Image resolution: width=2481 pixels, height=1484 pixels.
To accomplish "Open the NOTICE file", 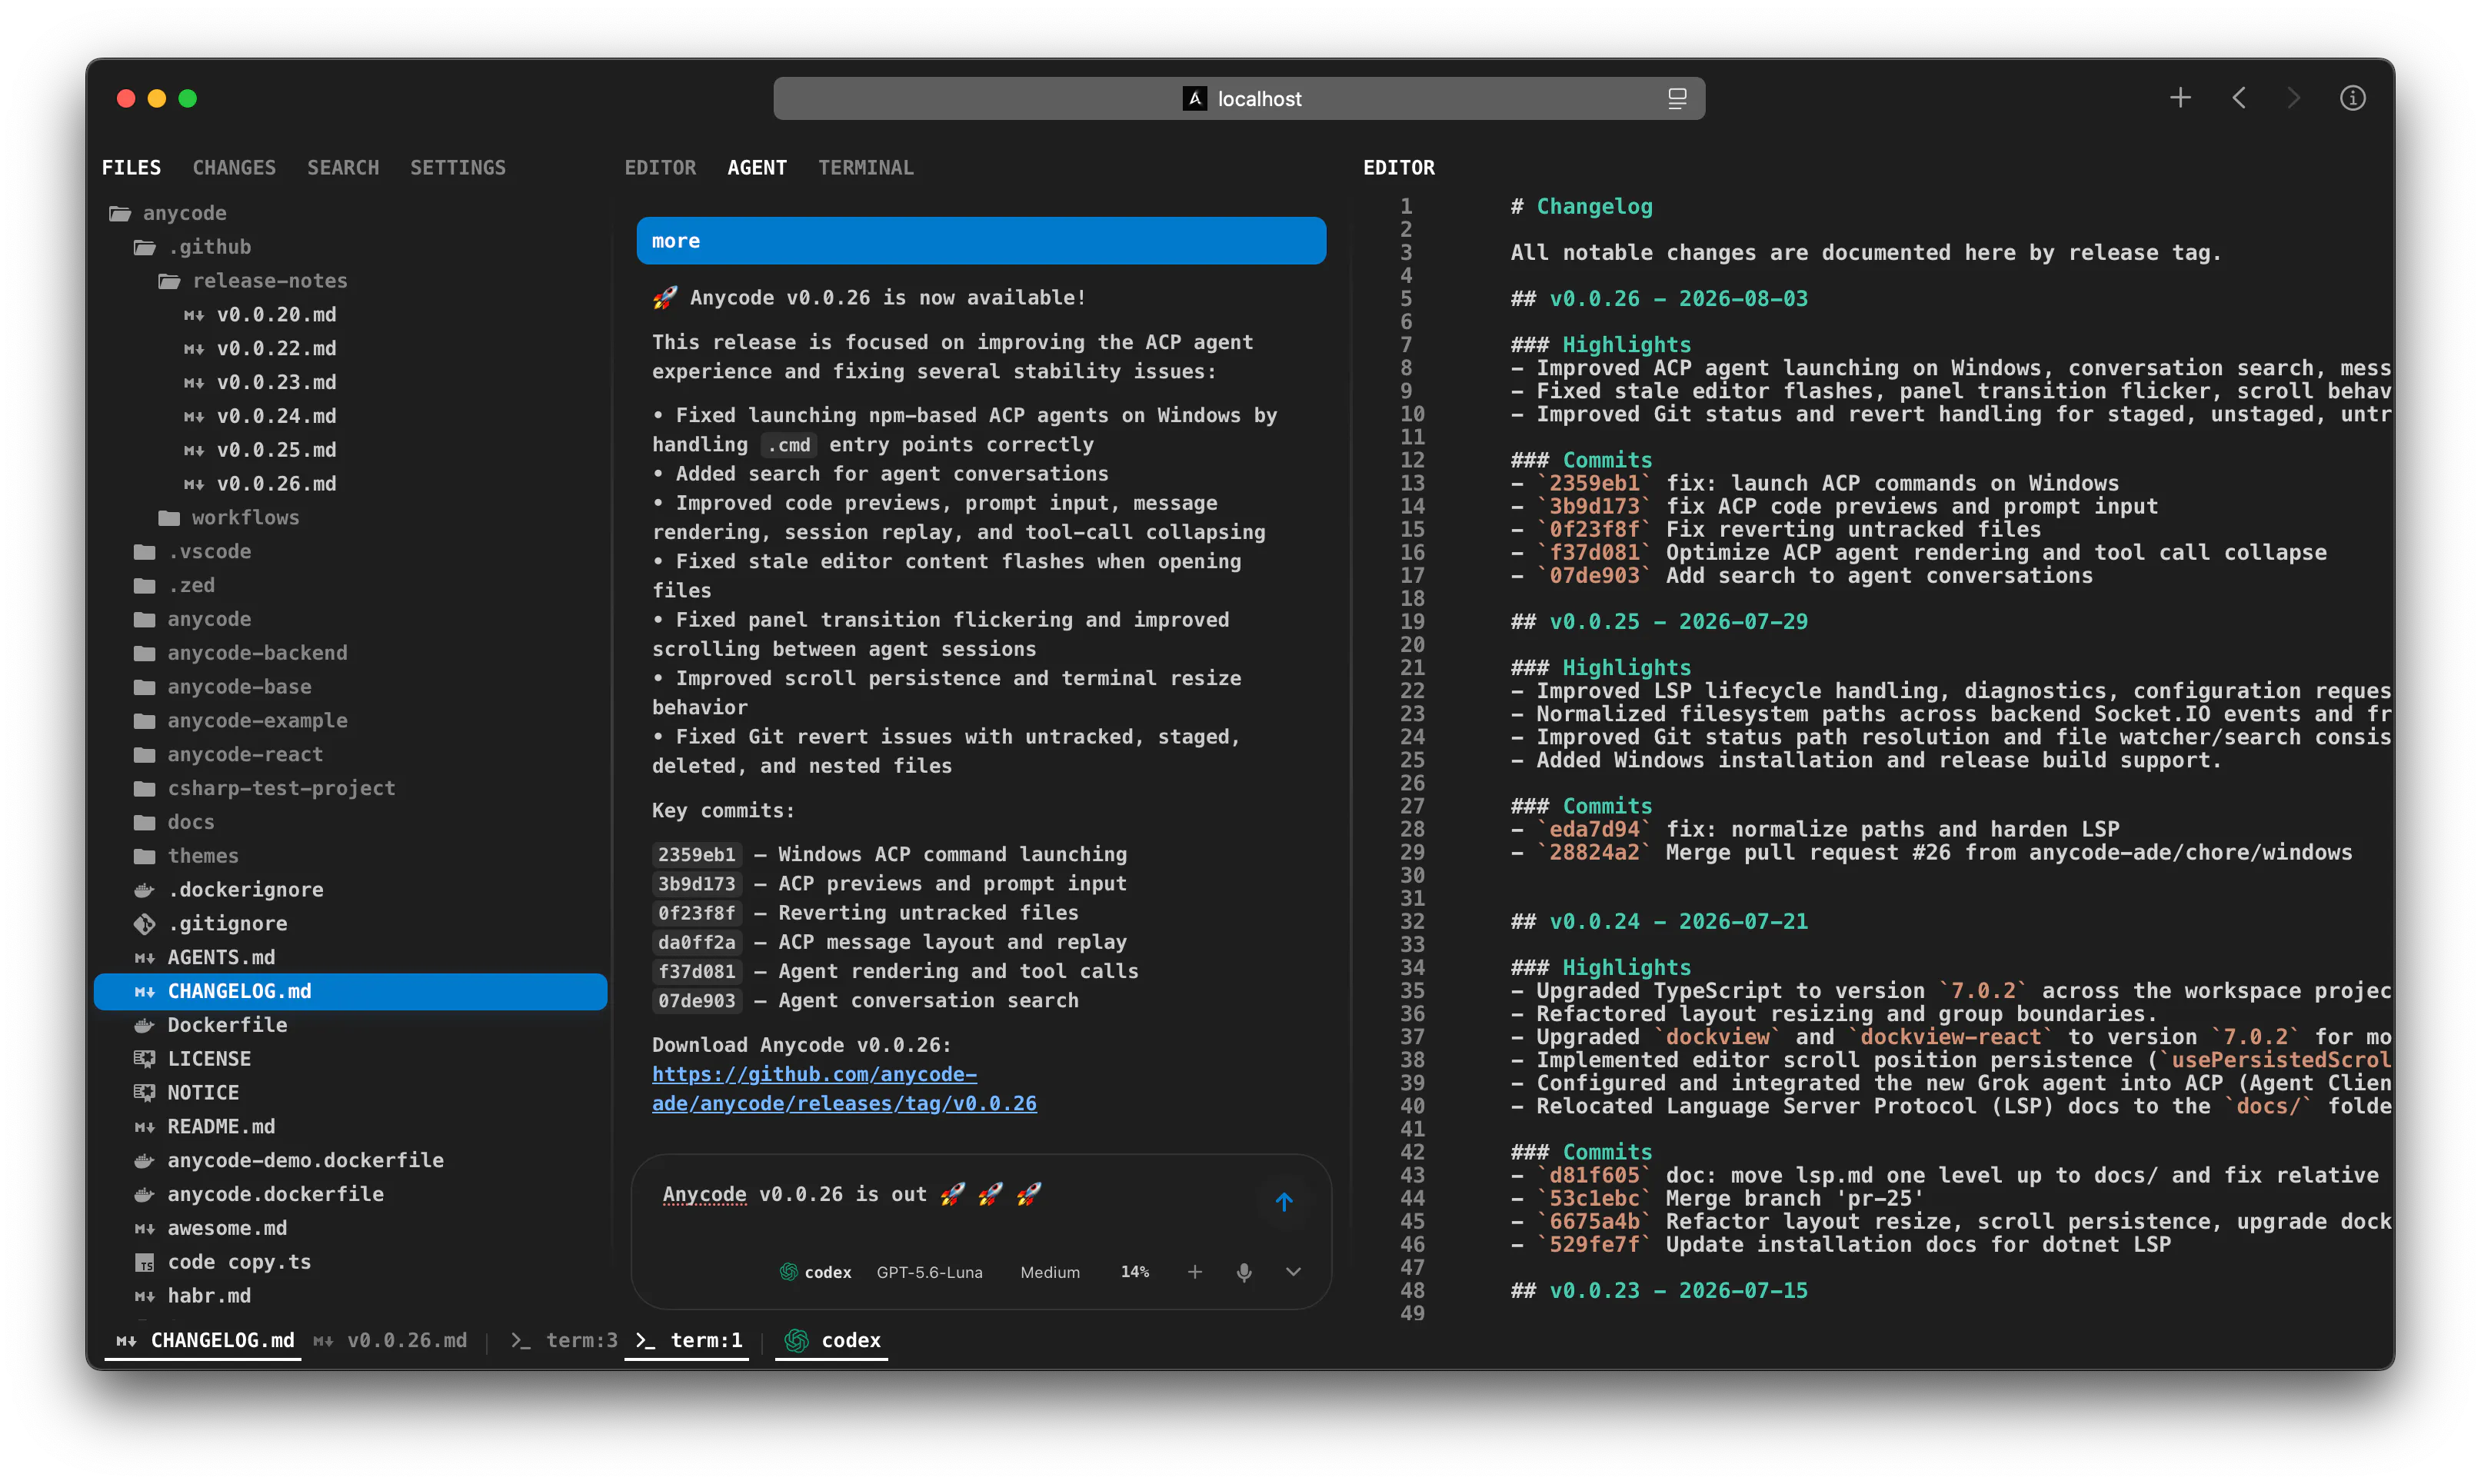I will [x=187, y=1093].
